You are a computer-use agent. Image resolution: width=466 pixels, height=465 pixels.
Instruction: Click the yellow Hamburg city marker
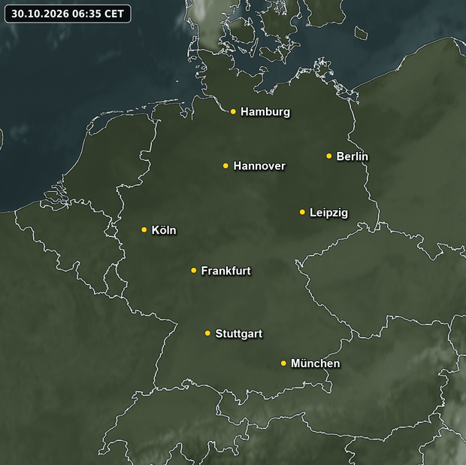(x=233, y=111)
